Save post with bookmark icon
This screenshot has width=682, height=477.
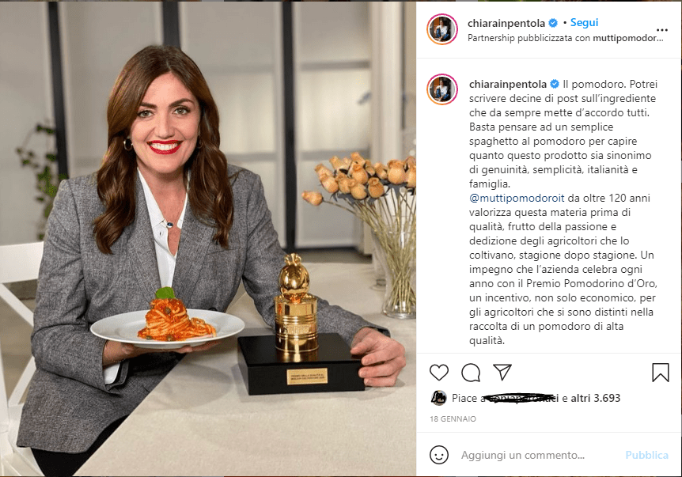point(661,373)
